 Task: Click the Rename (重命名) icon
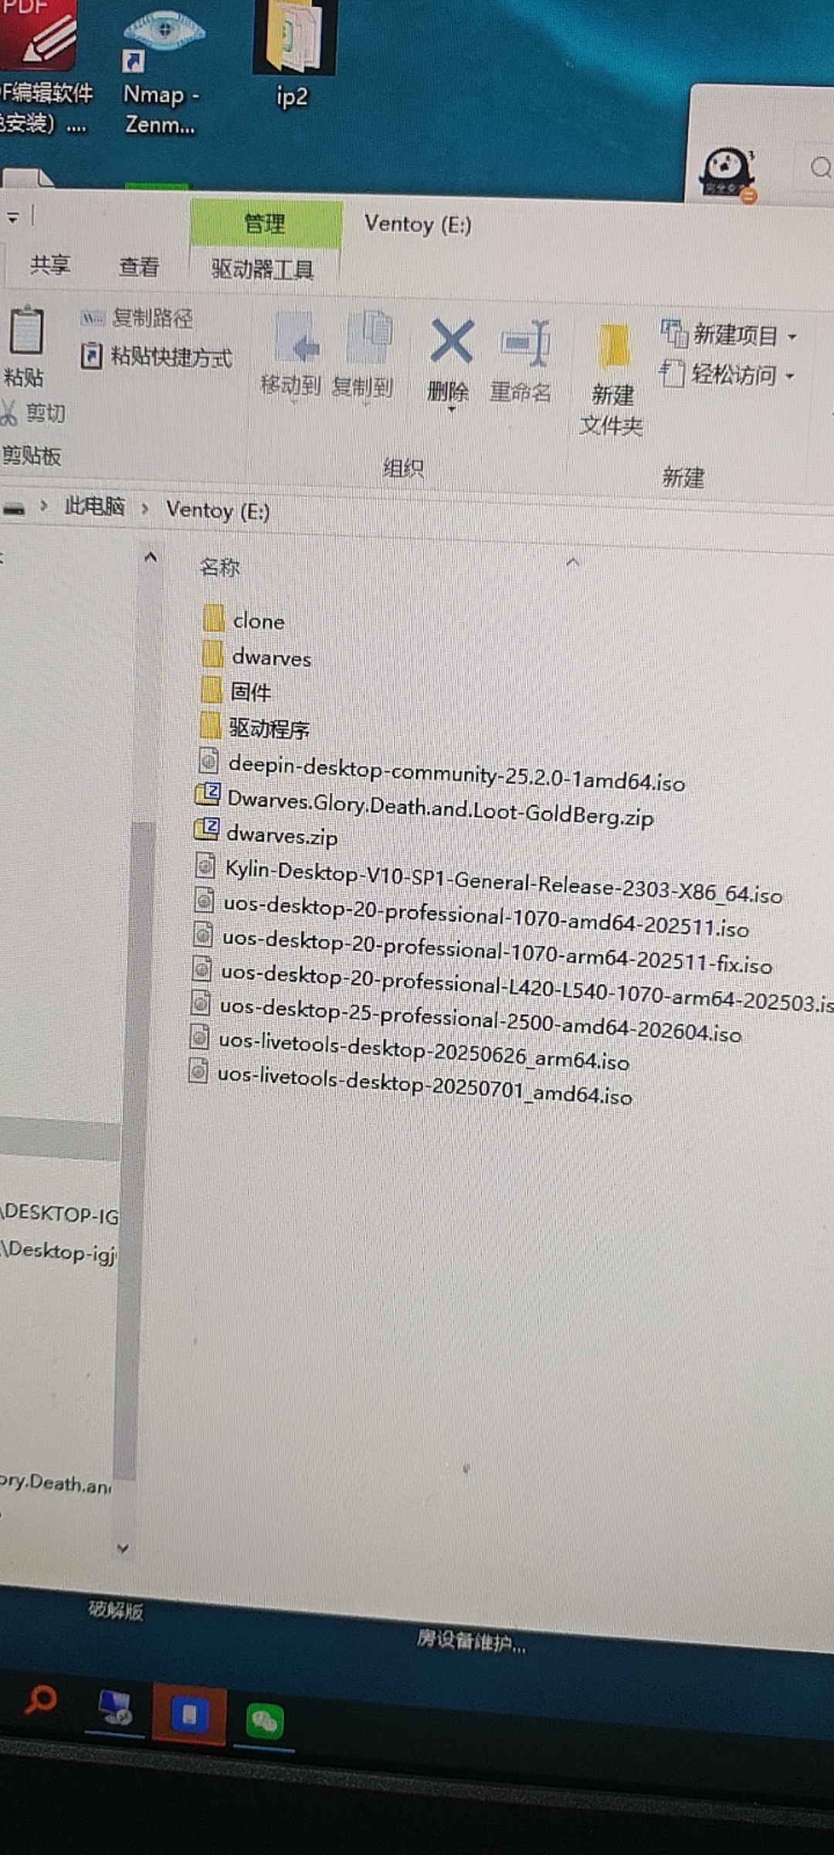525,342
